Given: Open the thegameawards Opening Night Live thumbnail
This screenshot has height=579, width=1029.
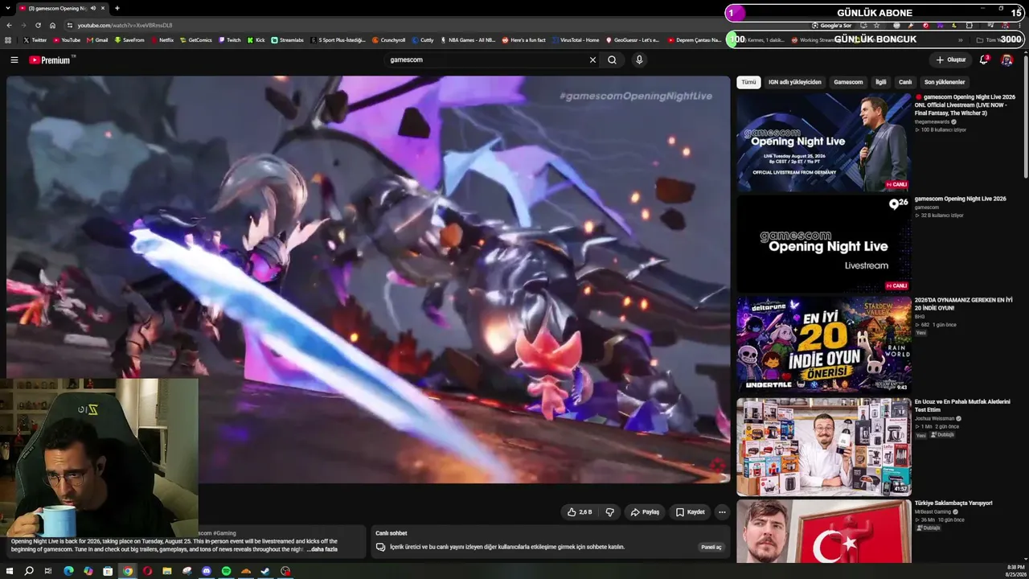Looking at the screenshot, I should click(x=824, y=142).
